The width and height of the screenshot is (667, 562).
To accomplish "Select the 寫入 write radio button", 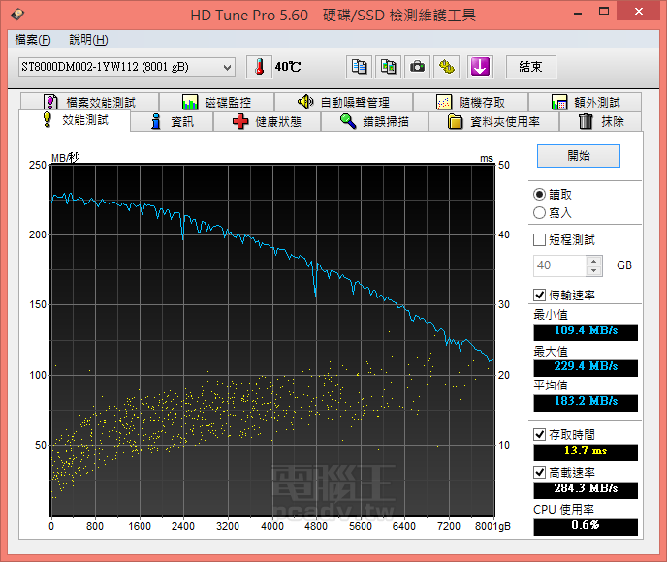I will tap(539, 212).
